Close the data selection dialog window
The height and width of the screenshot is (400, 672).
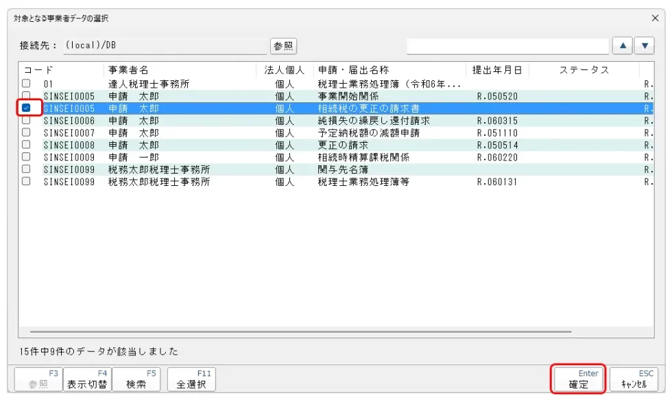pyautogui.click(x=655, y=19)
